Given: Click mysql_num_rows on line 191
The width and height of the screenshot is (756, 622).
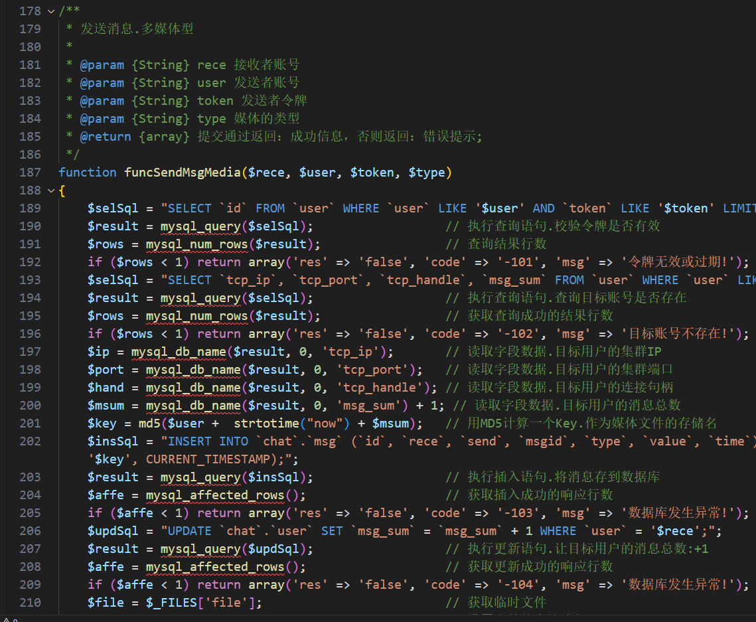Looking at the screenshot, I should point(196,244).
